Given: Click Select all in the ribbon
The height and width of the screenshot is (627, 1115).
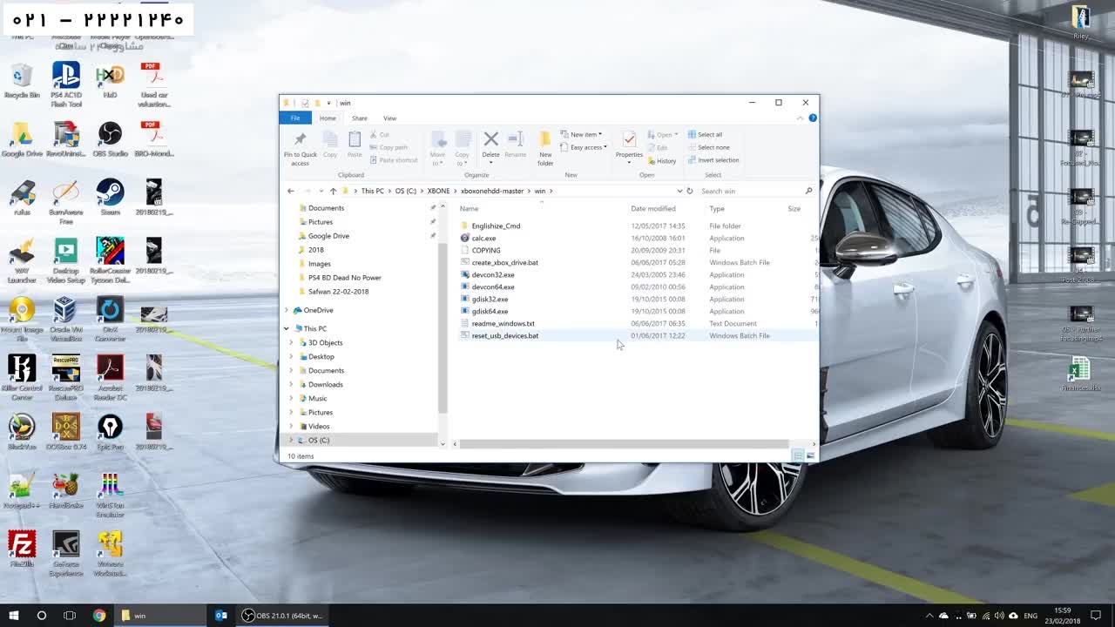Looking at the screenshot, I should coord(705,134).
